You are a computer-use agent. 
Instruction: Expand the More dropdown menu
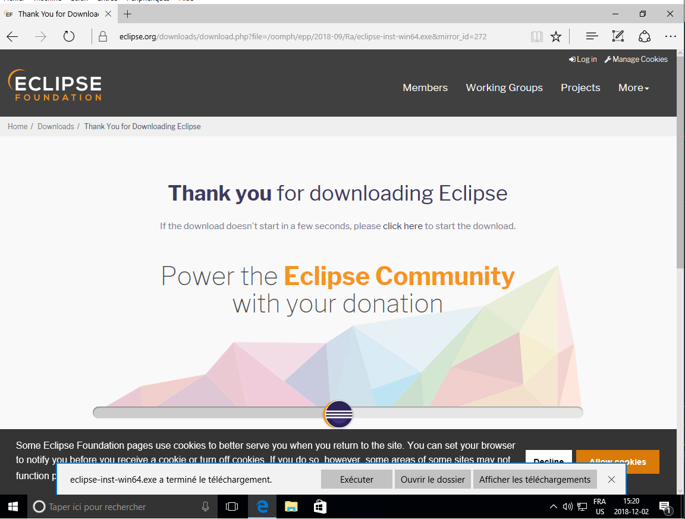[633, 87]
